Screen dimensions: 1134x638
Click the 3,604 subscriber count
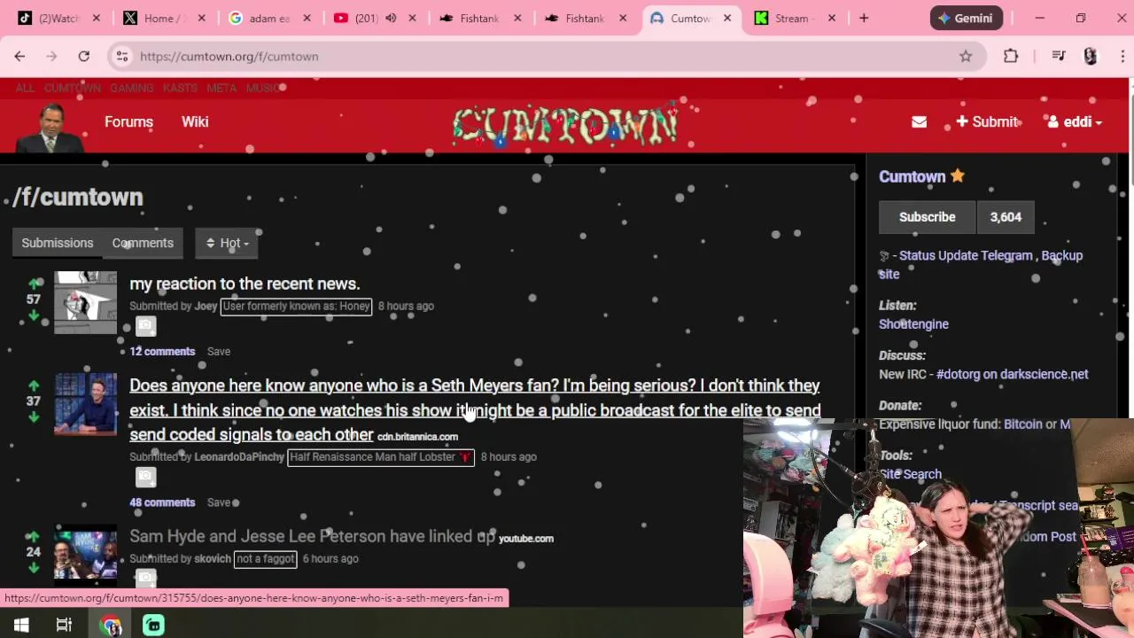point(1006,217)
